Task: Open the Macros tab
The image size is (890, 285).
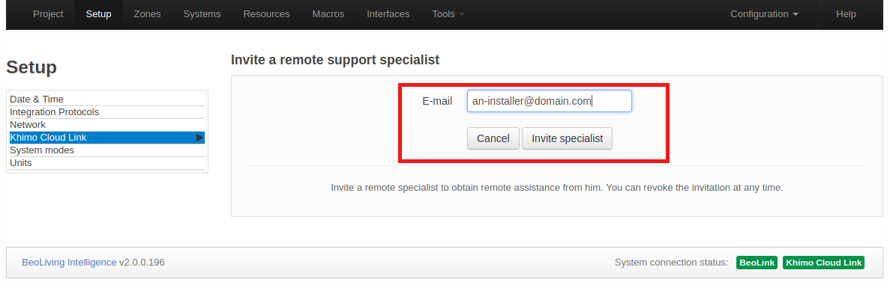Action: coord(328,14)
